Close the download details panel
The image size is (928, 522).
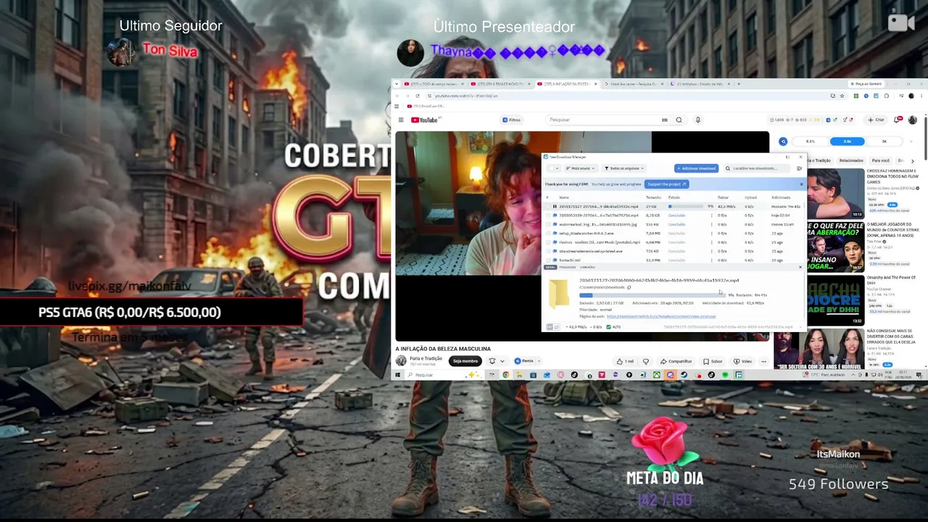800,268
